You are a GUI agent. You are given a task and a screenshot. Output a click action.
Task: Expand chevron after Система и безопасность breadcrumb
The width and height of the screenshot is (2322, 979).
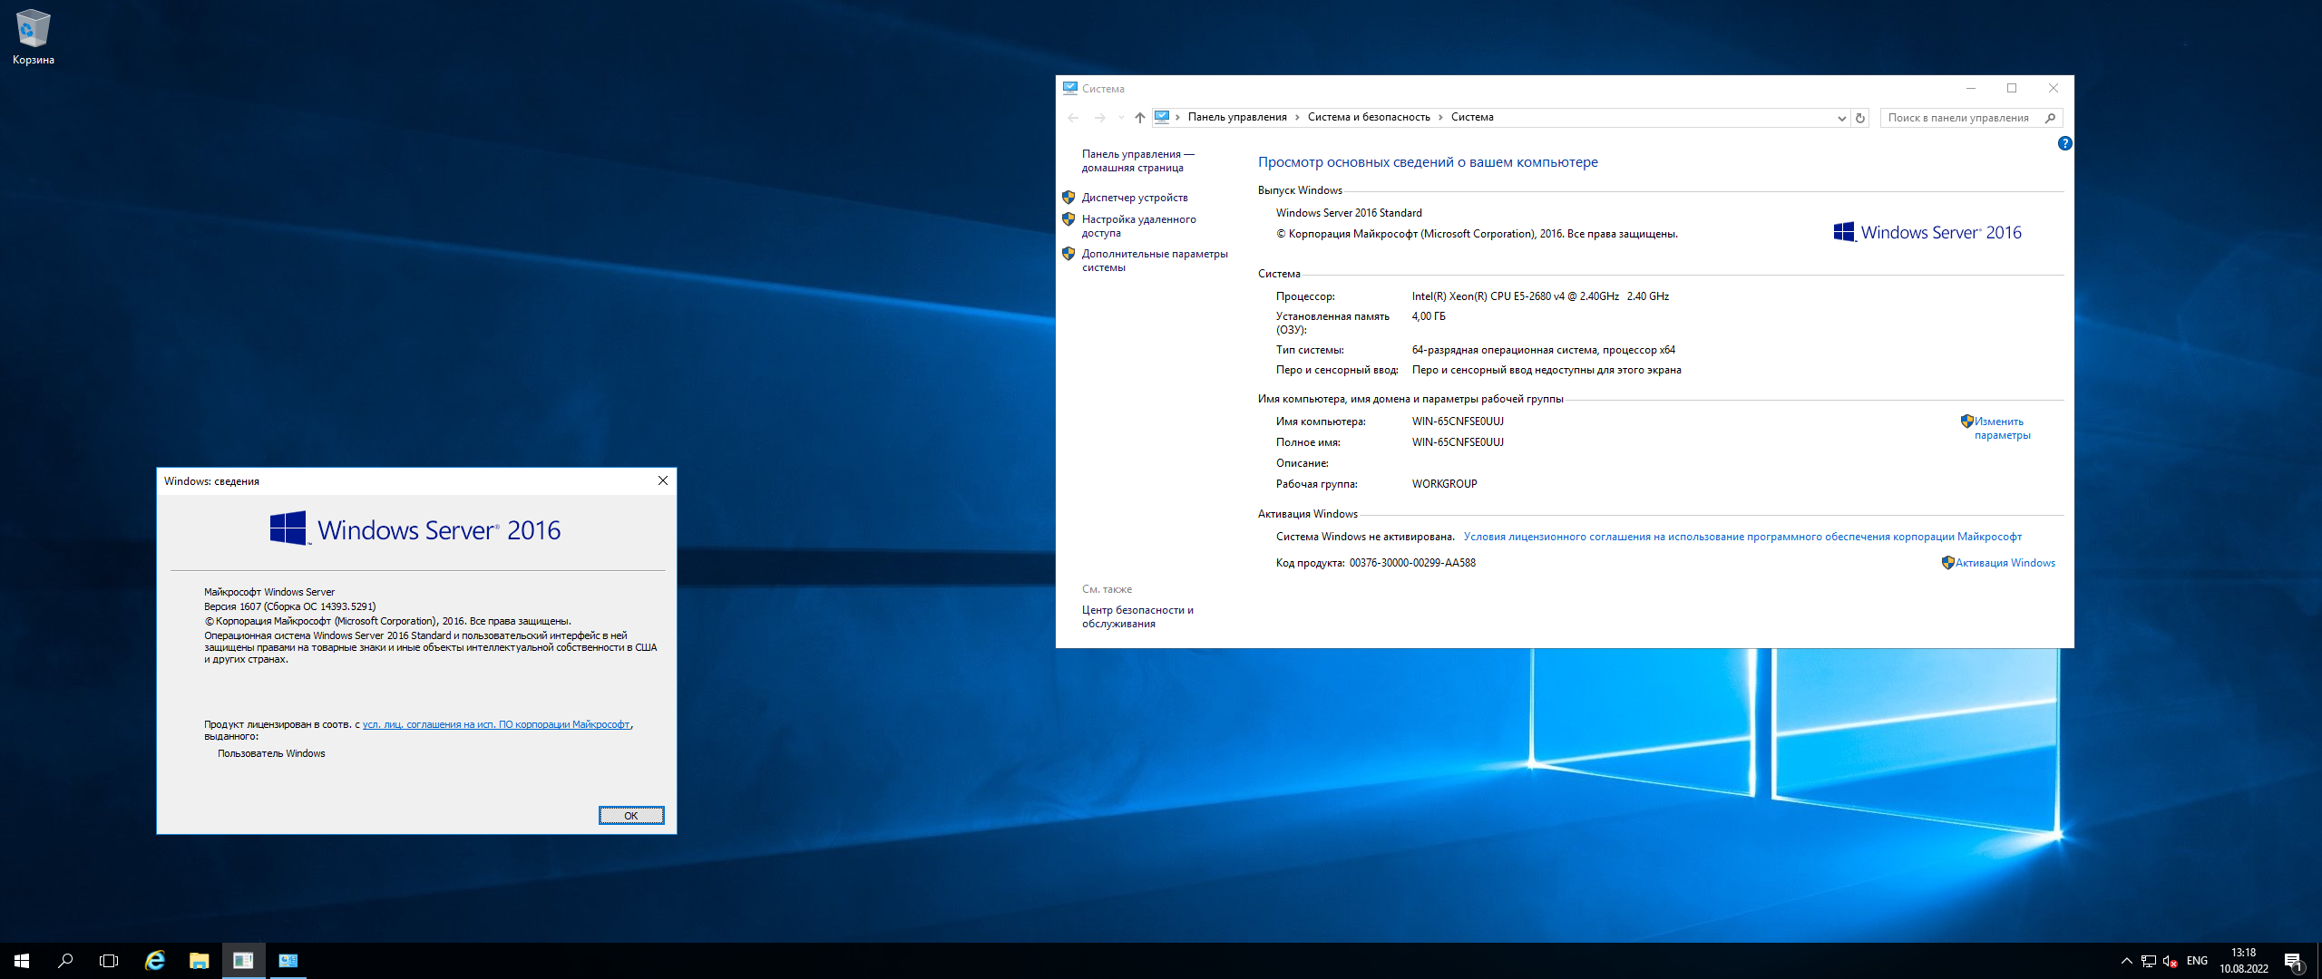tap(1440, 117)
